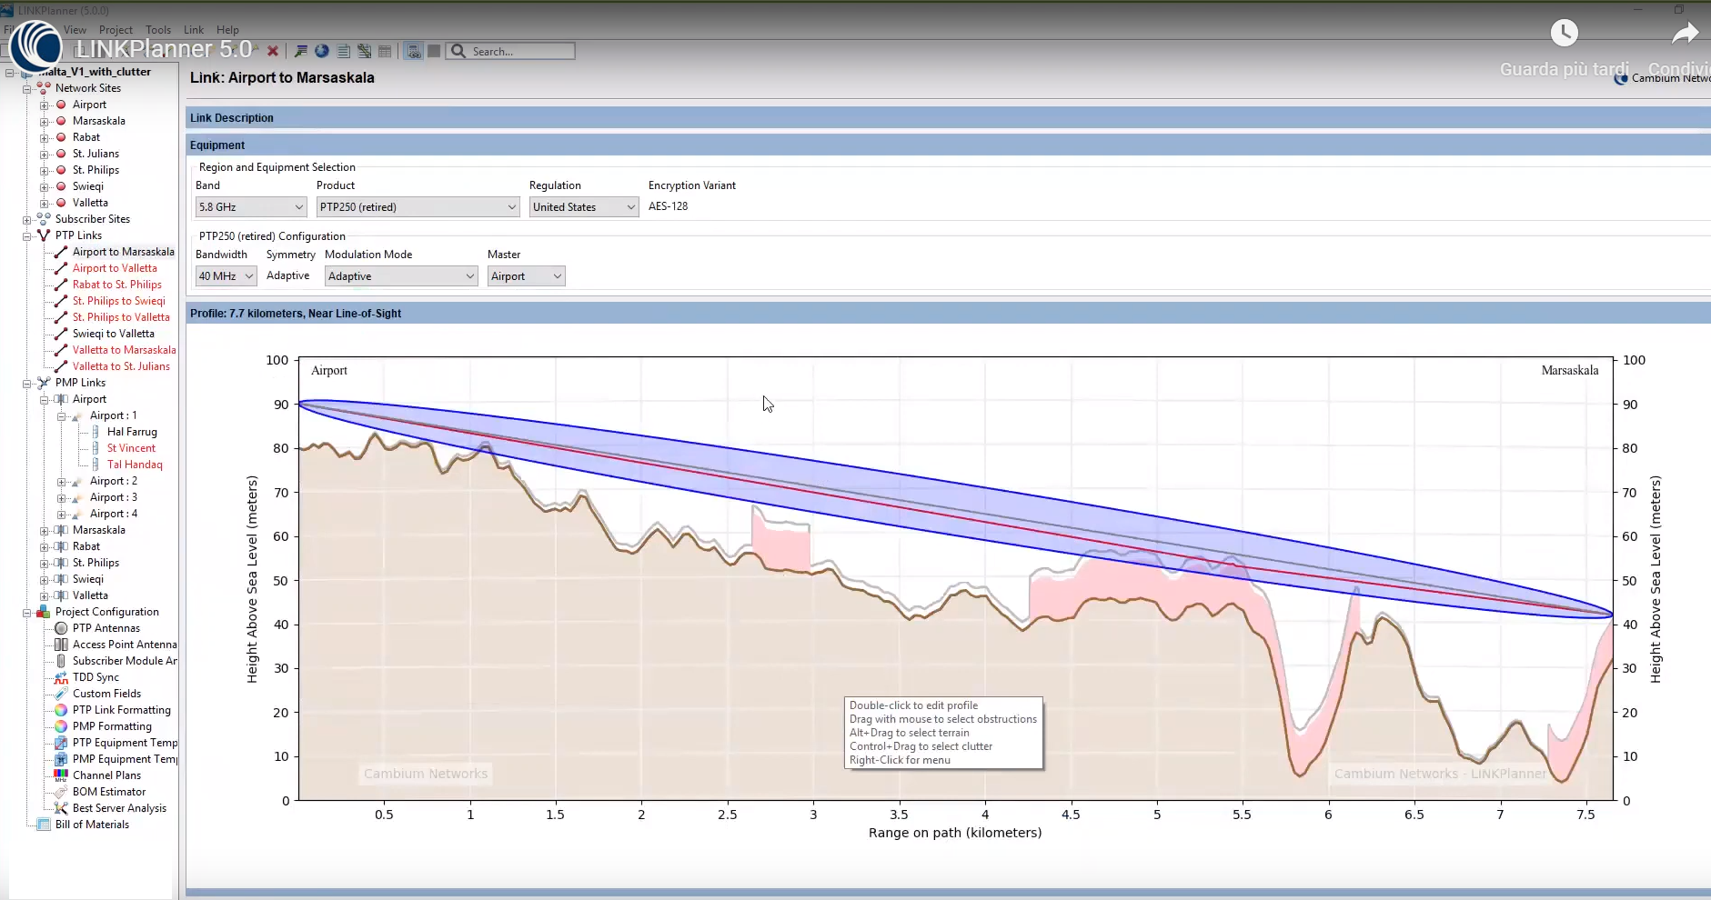Screen dimensions: 1711x900
Task: Open the Tools menu
Action: point(158,29)
